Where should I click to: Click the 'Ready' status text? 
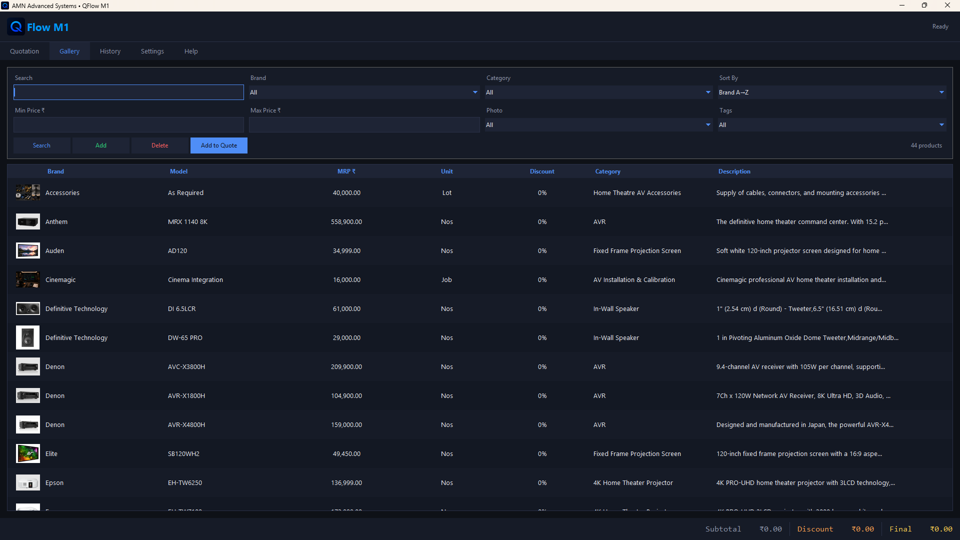coord(940,26)
